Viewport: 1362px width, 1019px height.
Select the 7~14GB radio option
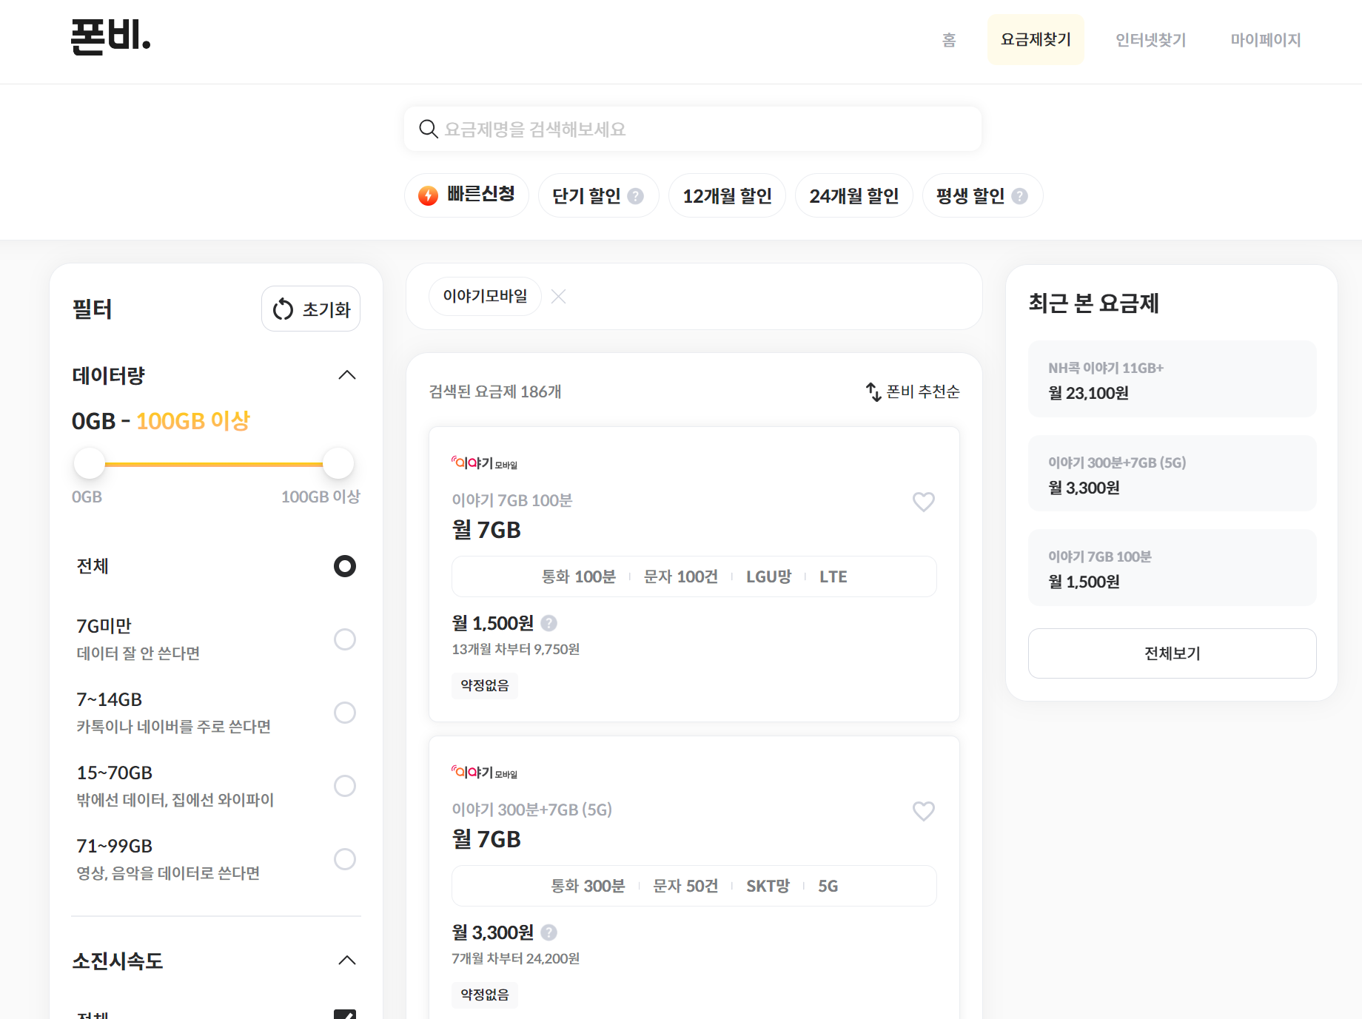pos(344,713)
